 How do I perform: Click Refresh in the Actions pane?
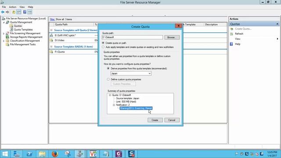239,34
